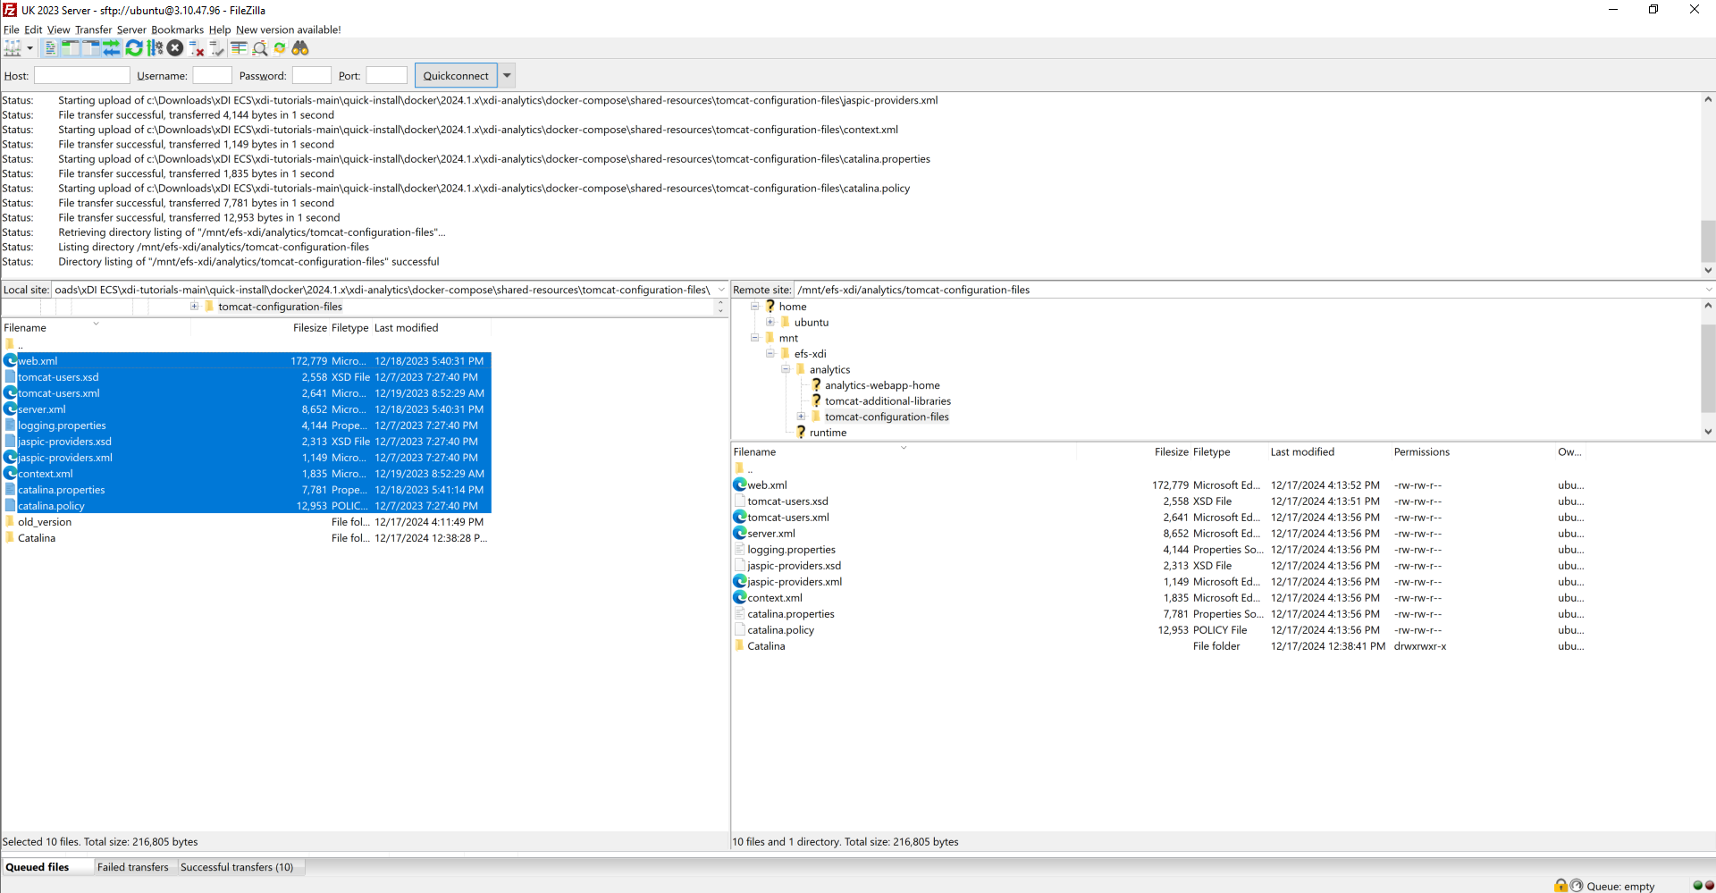The width and height of the screenshot is (1716, 893).
Task: Collapse the efs-xdi node in remote tree
Action: point(770,353)
